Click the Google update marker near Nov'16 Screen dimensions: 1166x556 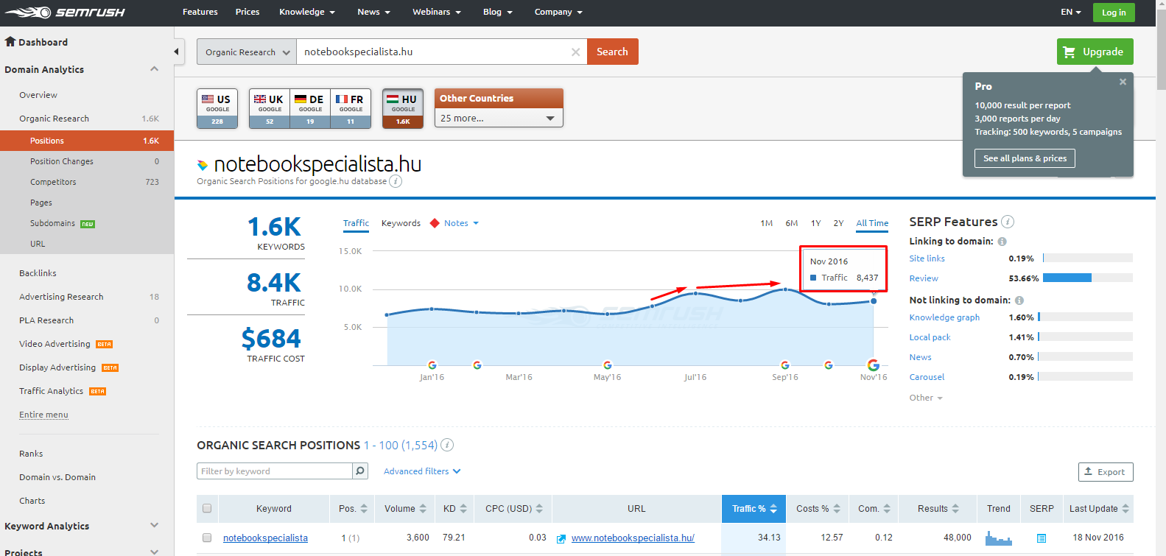point(874,365)
